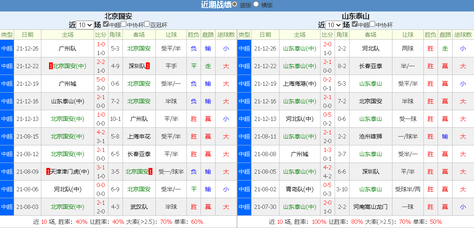Select the 竖版 radio button
Image resolution: width=474 pixels, height=228 pixels.
click(x=235, y=5)
